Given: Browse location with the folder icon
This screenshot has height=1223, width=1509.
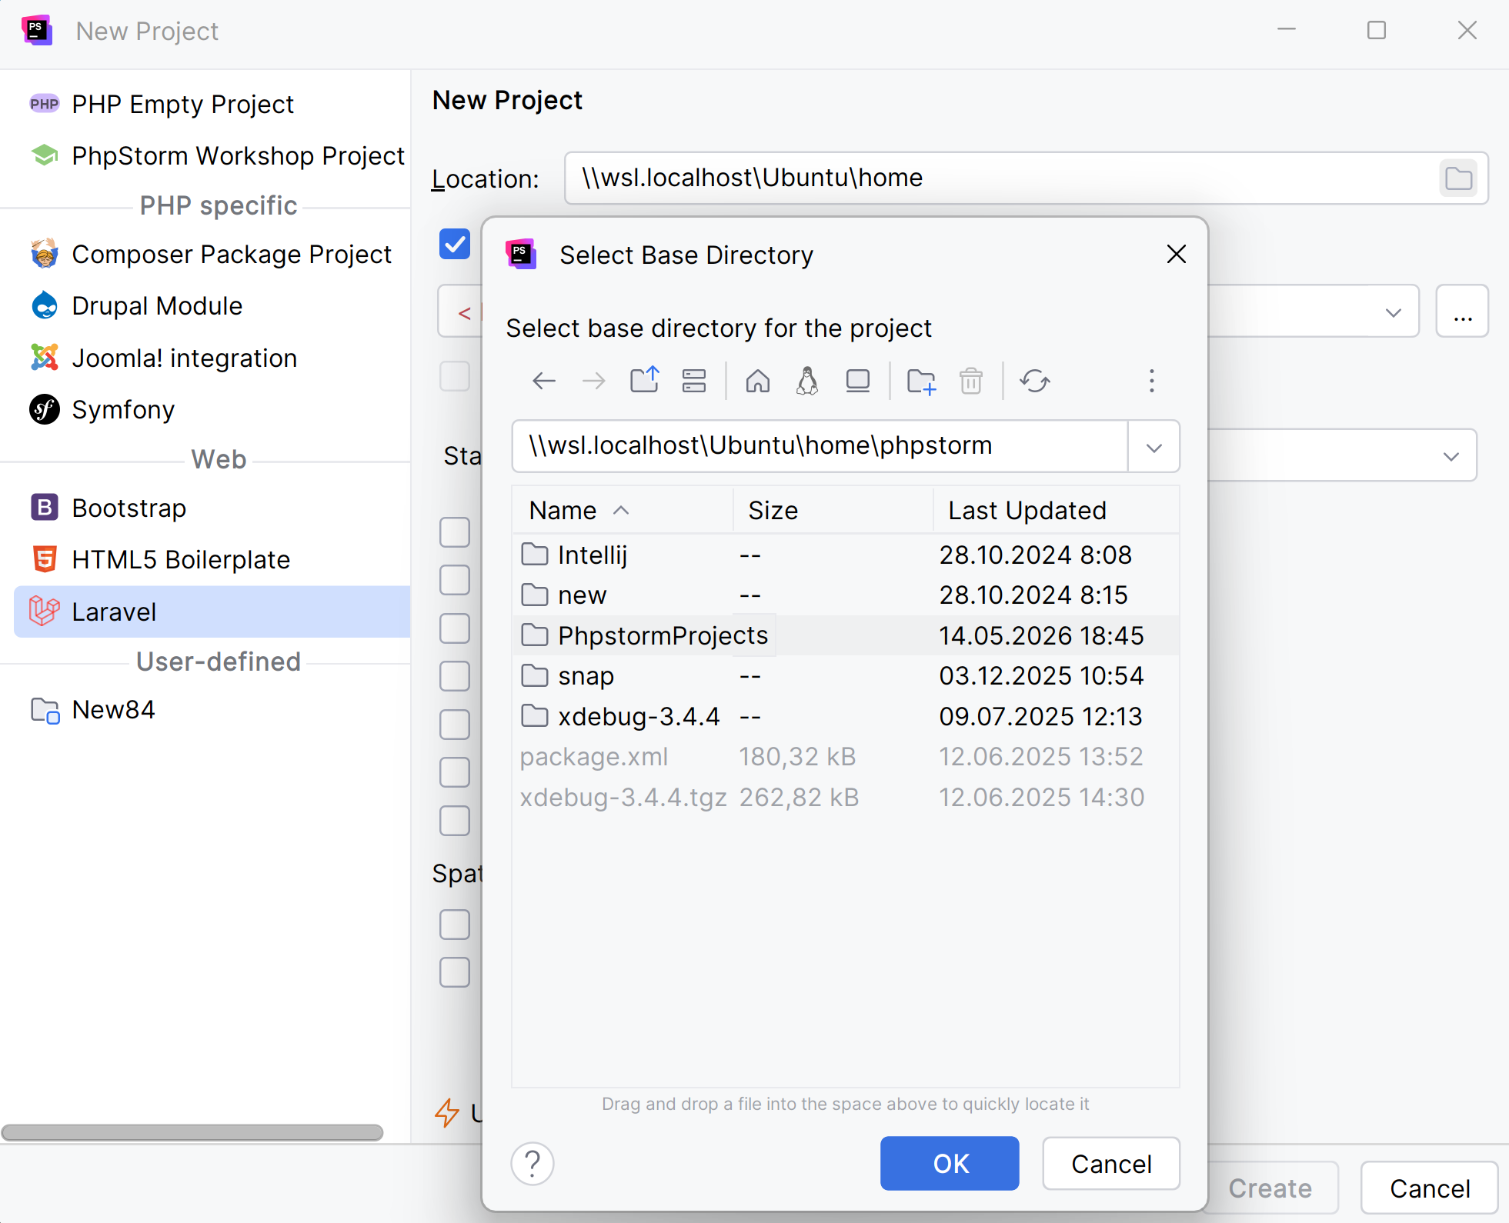Looking at the screenshot, I should coord(1458,178).
